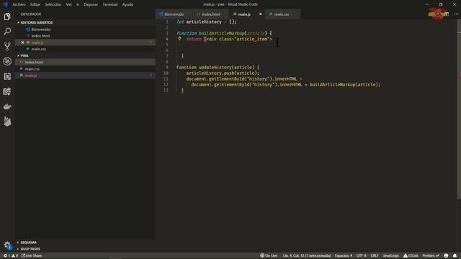
Task: Switch to the index.html tab
Action: point(210,14)
